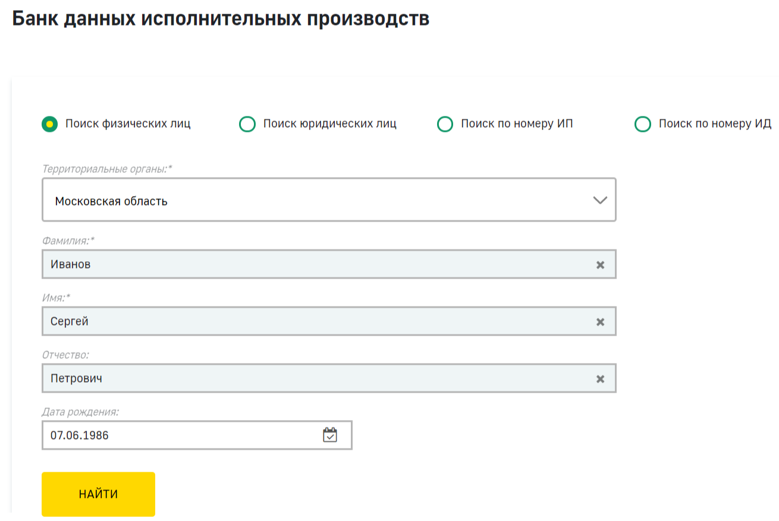Clear the Отчество field with X icon
779x521 pixels.
tap(600, 379)
